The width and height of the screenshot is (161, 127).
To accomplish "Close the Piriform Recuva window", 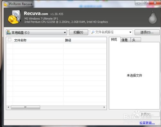I will [155, 3].
